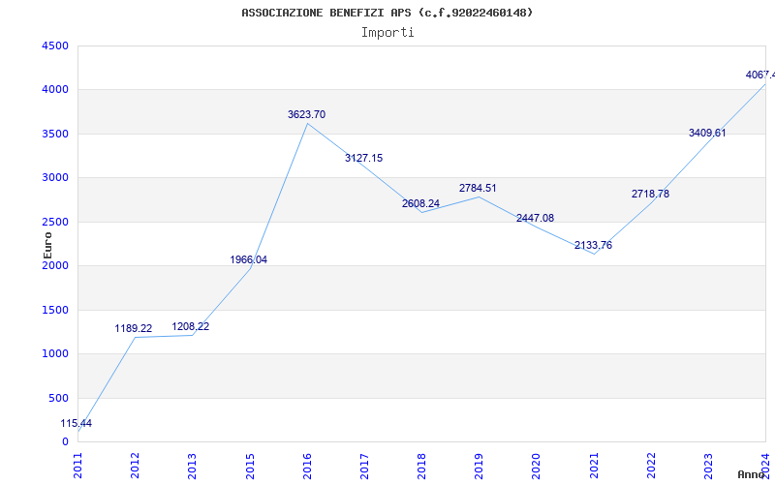Select the 1966.04 data label
This screenshot has height=484, width=775.
click(x=248, y=259)
